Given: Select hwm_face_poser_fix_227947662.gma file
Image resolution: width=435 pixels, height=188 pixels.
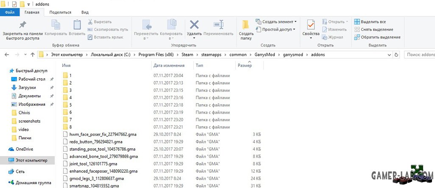Looking at the screenshot, I should (x=100, y=134).
